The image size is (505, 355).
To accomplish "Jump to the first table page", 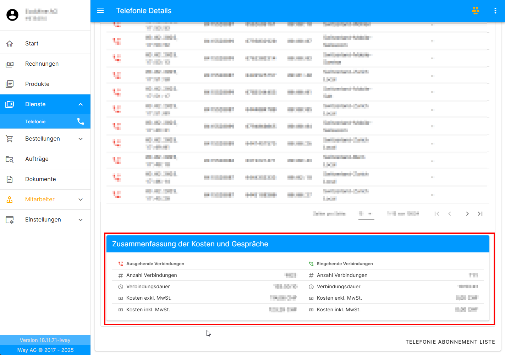I will coord(437,214).
